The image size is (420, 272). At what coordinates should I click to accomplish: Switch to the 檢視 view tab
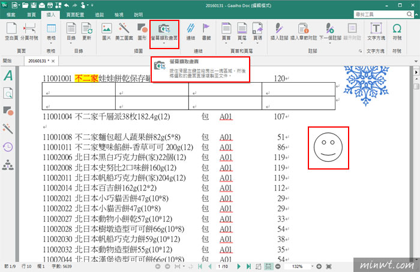119,15
